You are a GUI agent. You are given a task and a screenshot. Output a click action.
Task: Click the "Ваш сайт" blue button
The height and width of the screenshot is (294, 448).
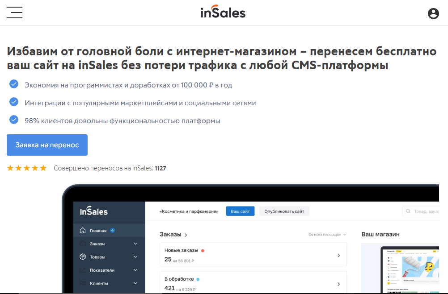240,211
